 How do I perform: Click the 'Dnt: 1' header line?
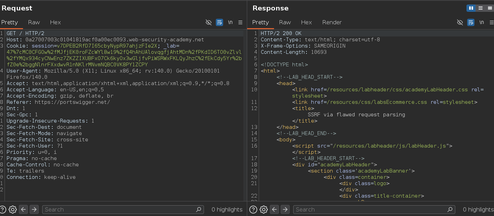pos(16,108)
